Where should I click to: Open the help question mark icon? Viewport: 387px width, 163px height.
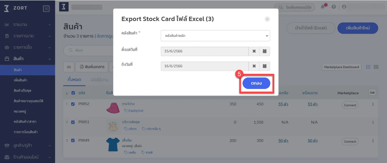pos(334,7)
